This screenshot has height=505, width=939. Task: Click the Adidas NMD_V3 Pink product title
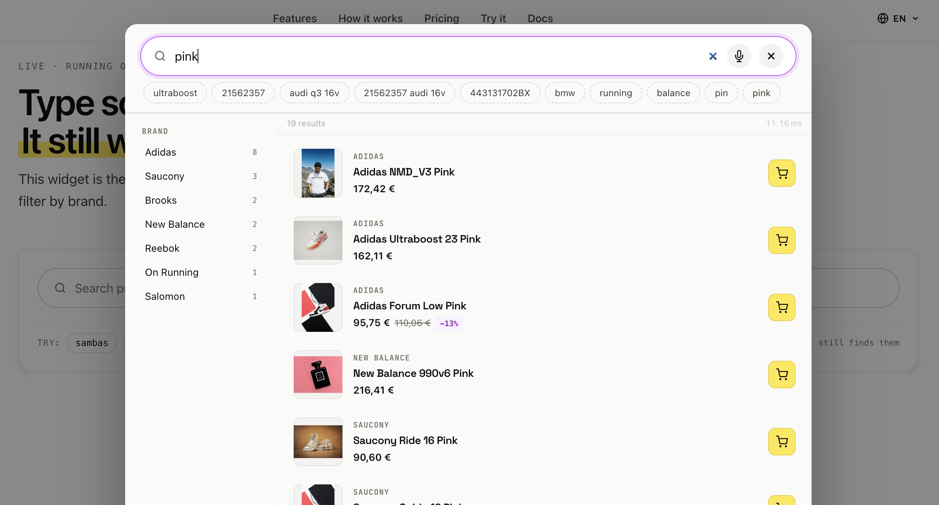point(404,172)
